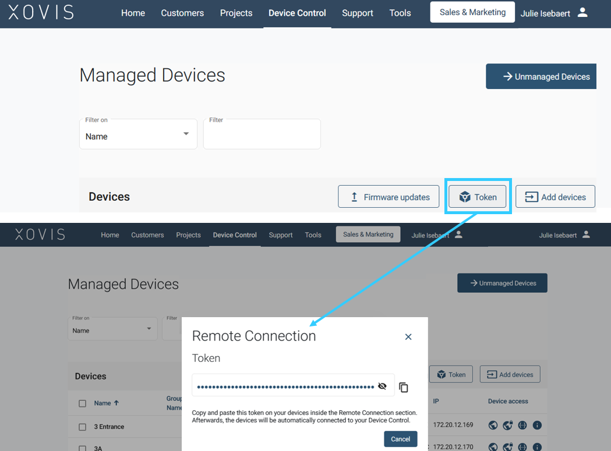The image size is (611, 451).
Task: Click the highlighted Token button in upper screenshot
Action: [478, 197]
